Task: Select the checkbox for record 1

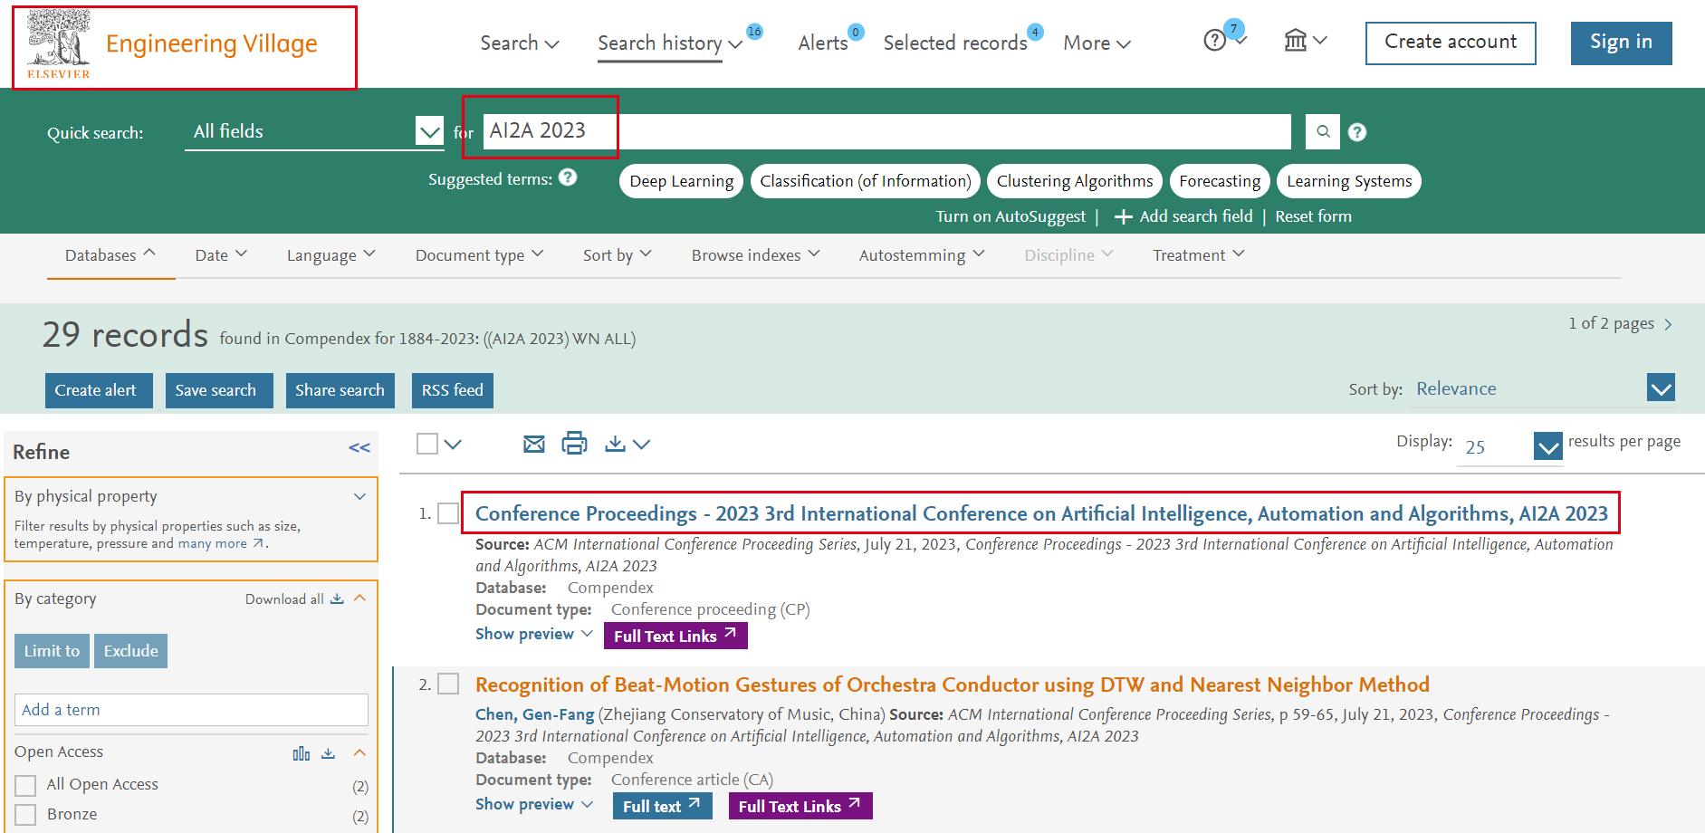Action: 448,513
